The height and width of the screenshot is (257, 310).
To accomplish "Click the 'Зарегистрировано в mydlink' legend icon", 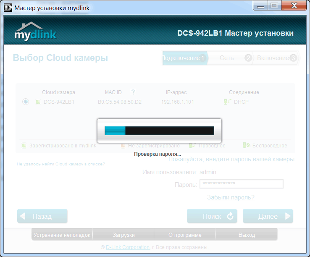I will pos(24,146).
